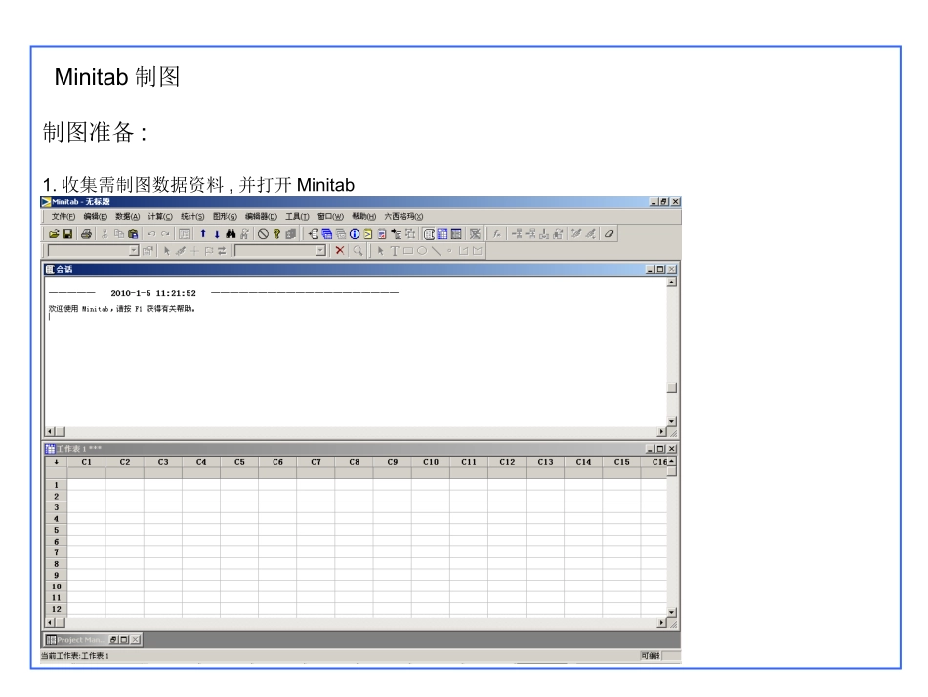
Task: Click the Help question mark icon
Action: coord(277,235)
